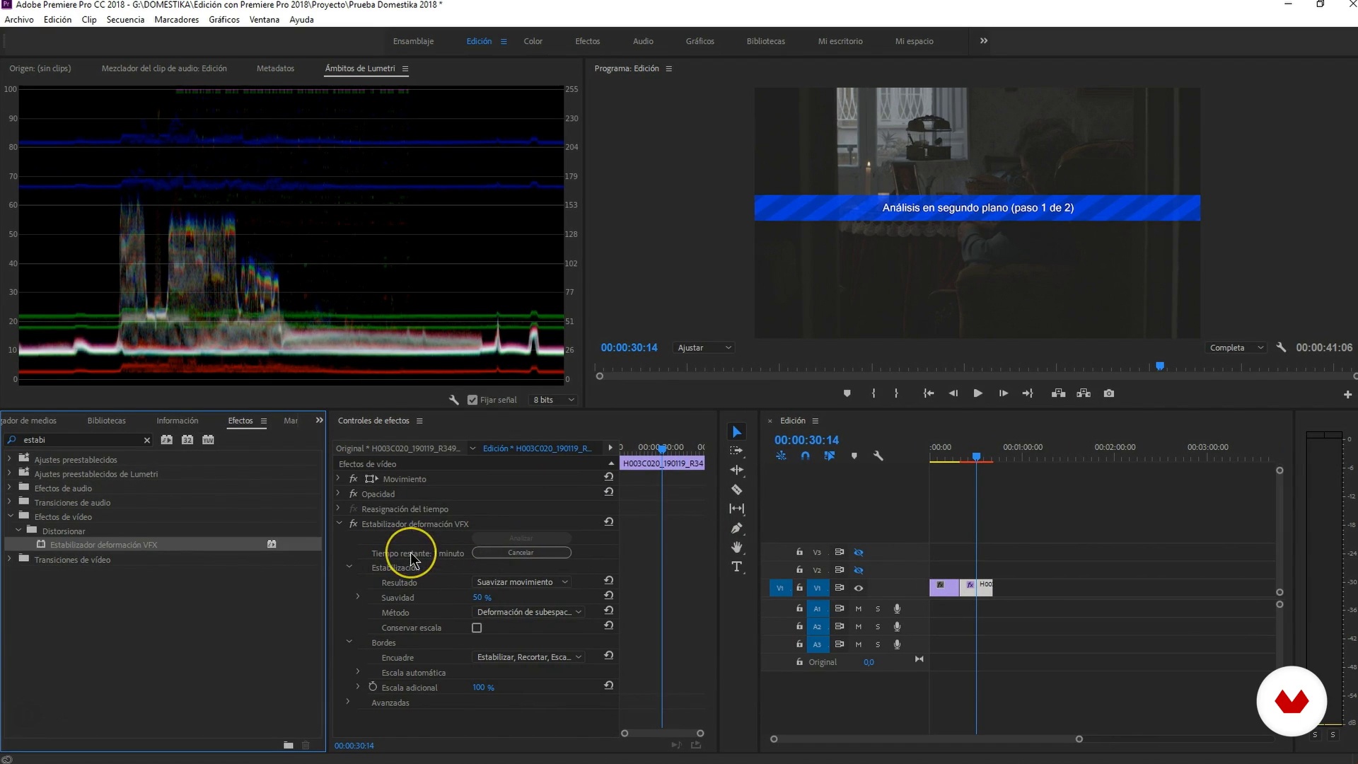Switch to Color workspace
The image size is (1358, 764).
point(533,41)
